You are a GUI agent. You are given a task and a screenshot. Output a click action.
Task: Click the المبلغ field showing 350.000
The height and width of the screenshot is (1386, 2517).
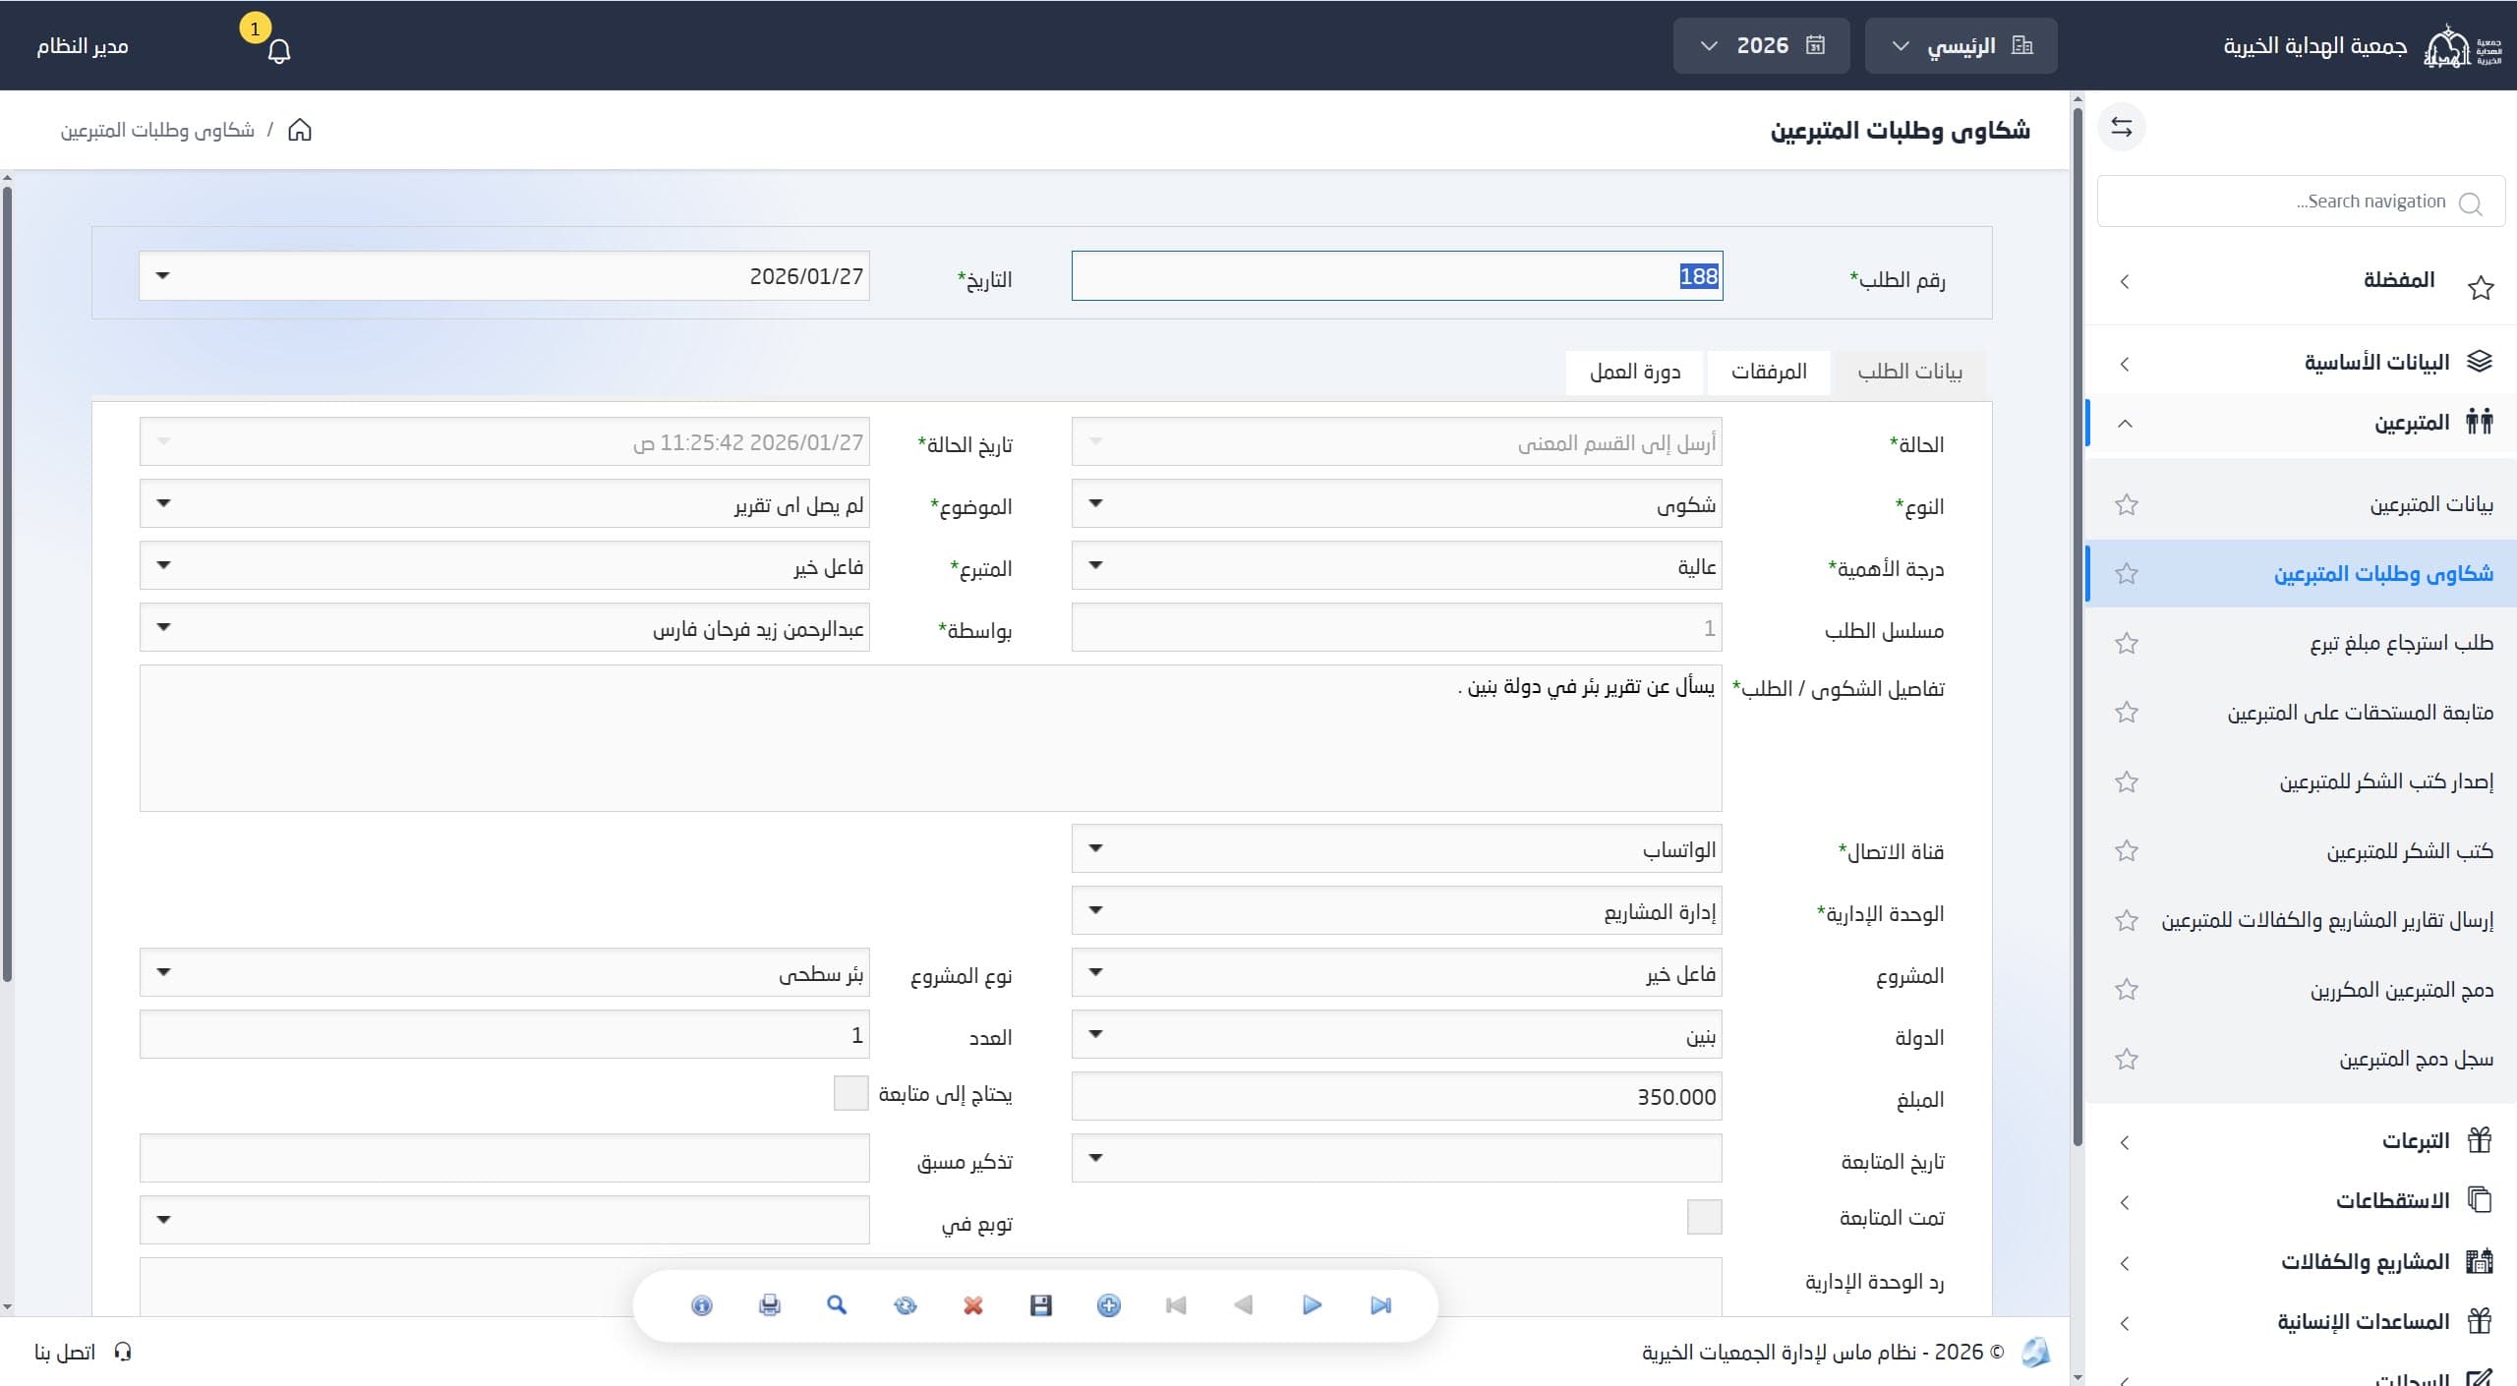click(1396, 1096)
